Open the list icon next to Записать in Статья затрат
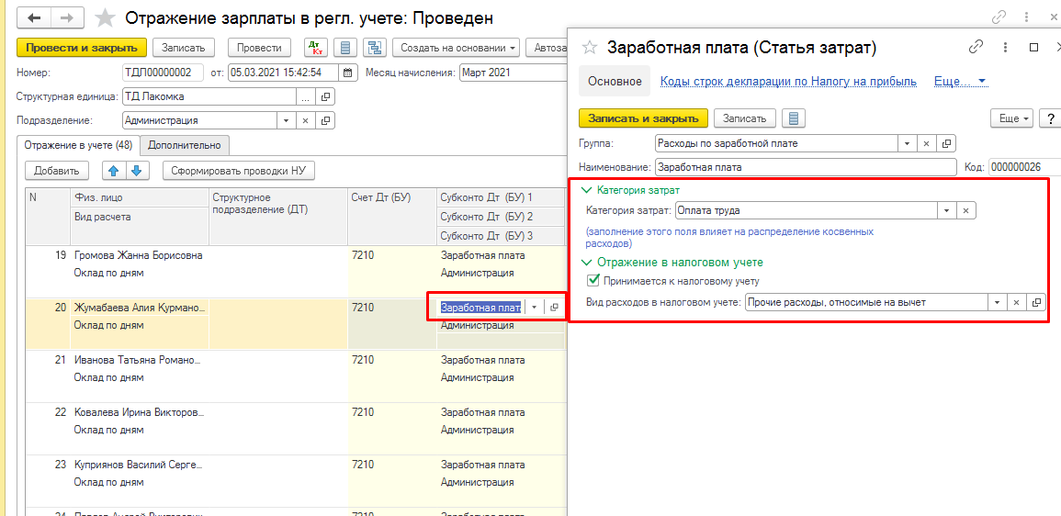 [794, 118]
